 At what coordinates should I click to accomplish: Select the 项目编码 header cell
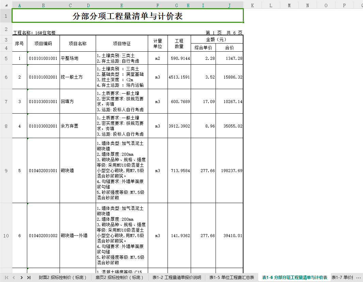[43, 44]
